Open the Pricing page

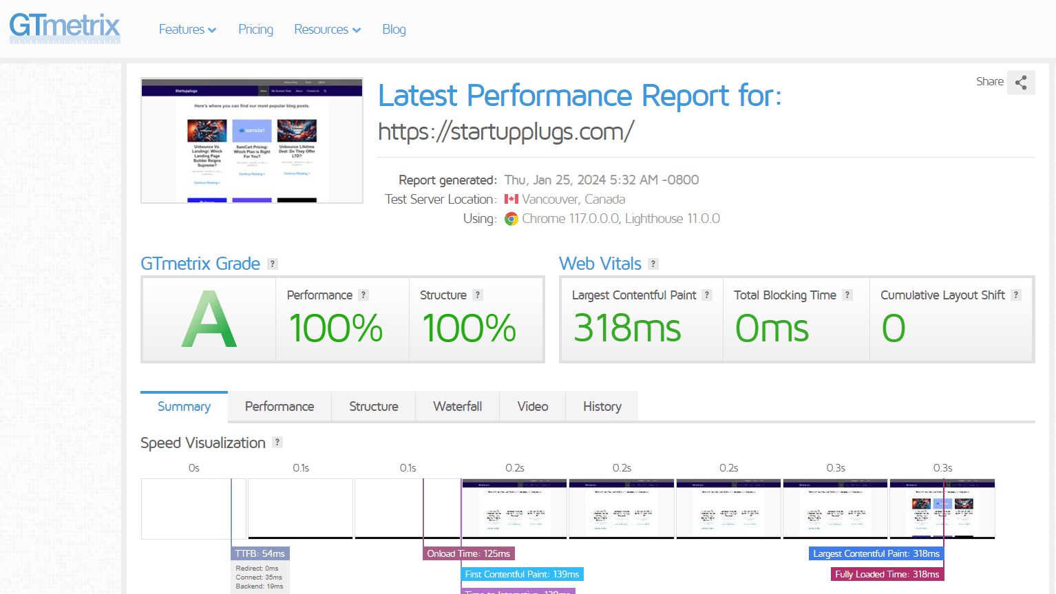tap(255, 30)
